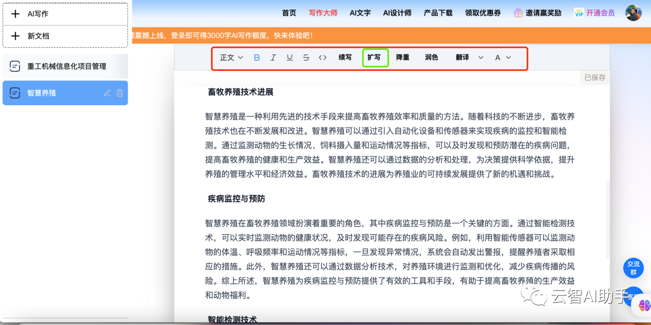The width and height of the screenshot is (651, 325).
Task: Open the 交流群 chat group bubble
Action: click(x=633, y=268)
